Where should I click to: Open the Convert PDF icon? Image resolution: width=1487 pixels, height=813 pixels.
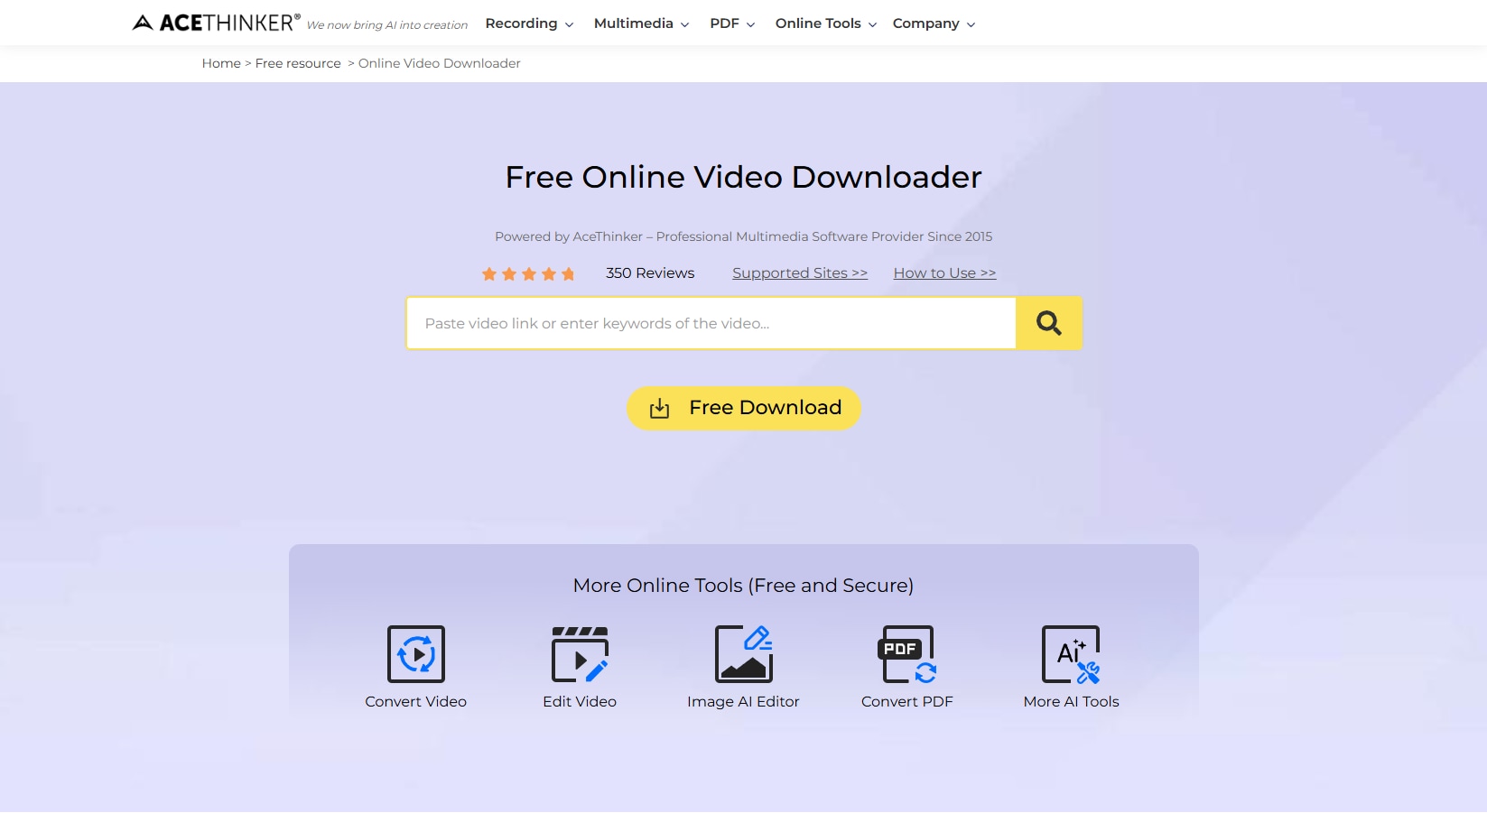pyautogui.click(x=907, y=654)
